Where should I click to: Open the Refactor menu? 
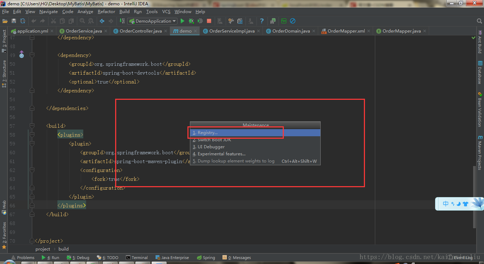106,12
